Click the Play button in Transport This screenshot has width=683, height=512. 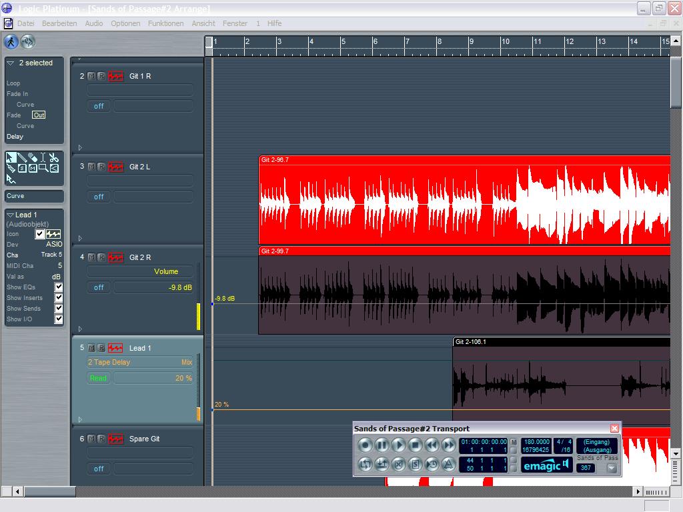tap(398, 445)
